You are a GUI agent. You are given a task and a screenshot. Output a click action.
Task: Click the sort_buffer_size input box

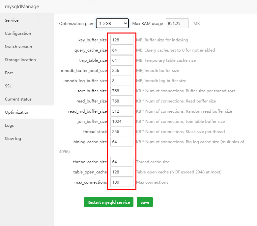tap(122, 91)
